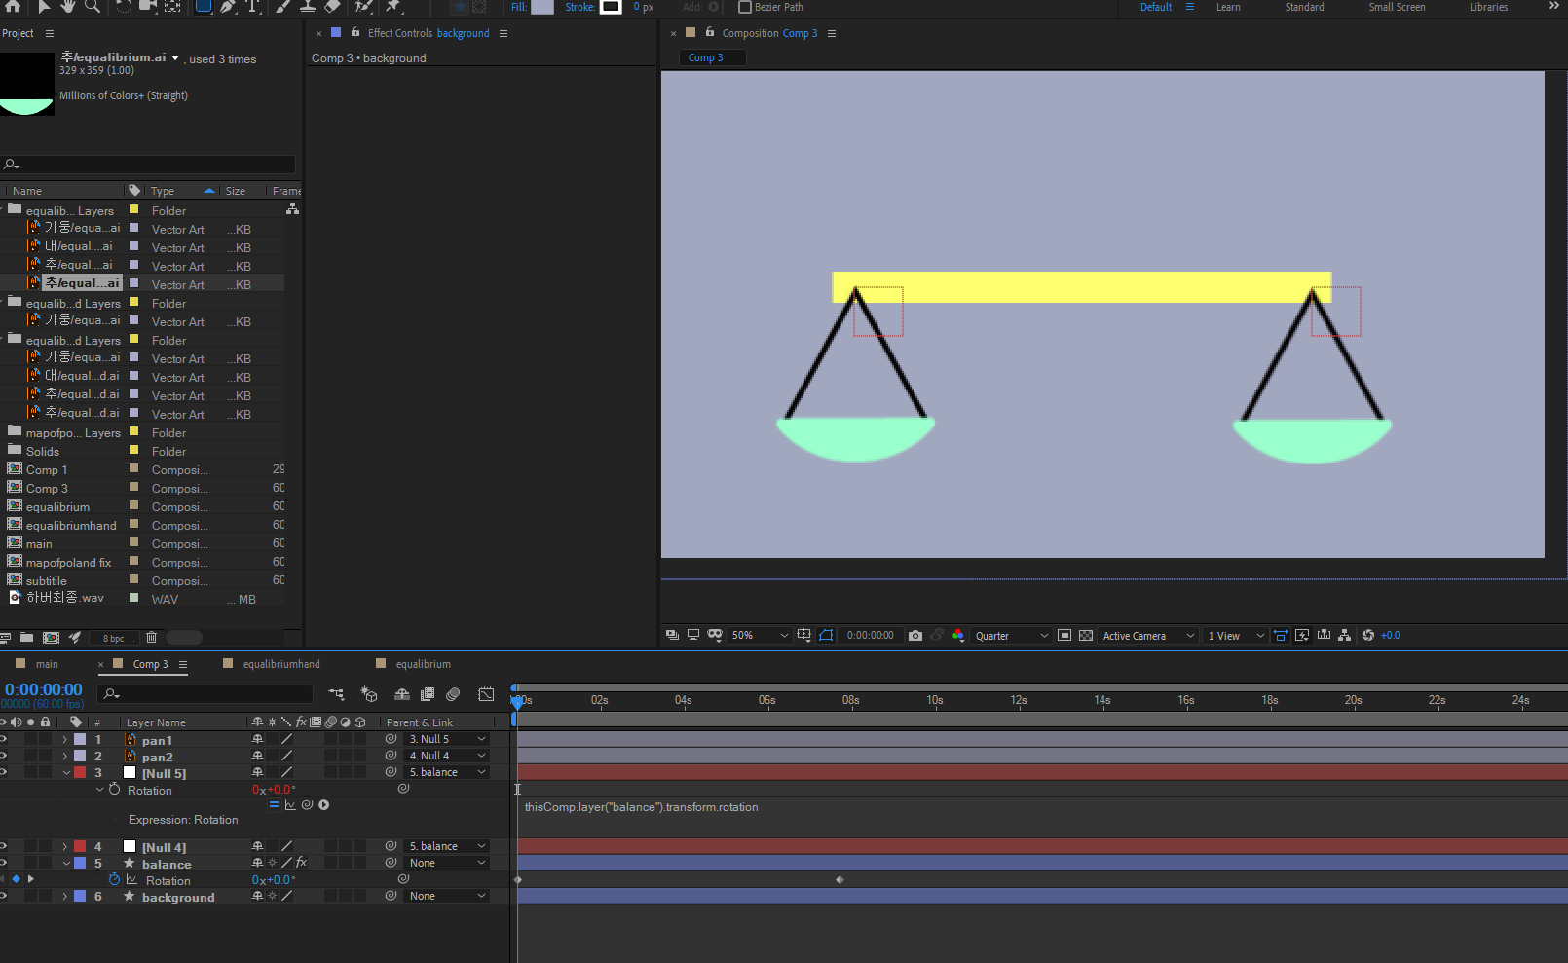Screen dimensions: 1568x963
Task: Change the Parent of pan1 from Null 5
Action: point(446,738)
